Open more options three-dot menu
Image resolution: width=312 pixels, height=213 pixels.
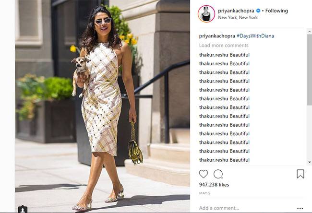point(300,208)
